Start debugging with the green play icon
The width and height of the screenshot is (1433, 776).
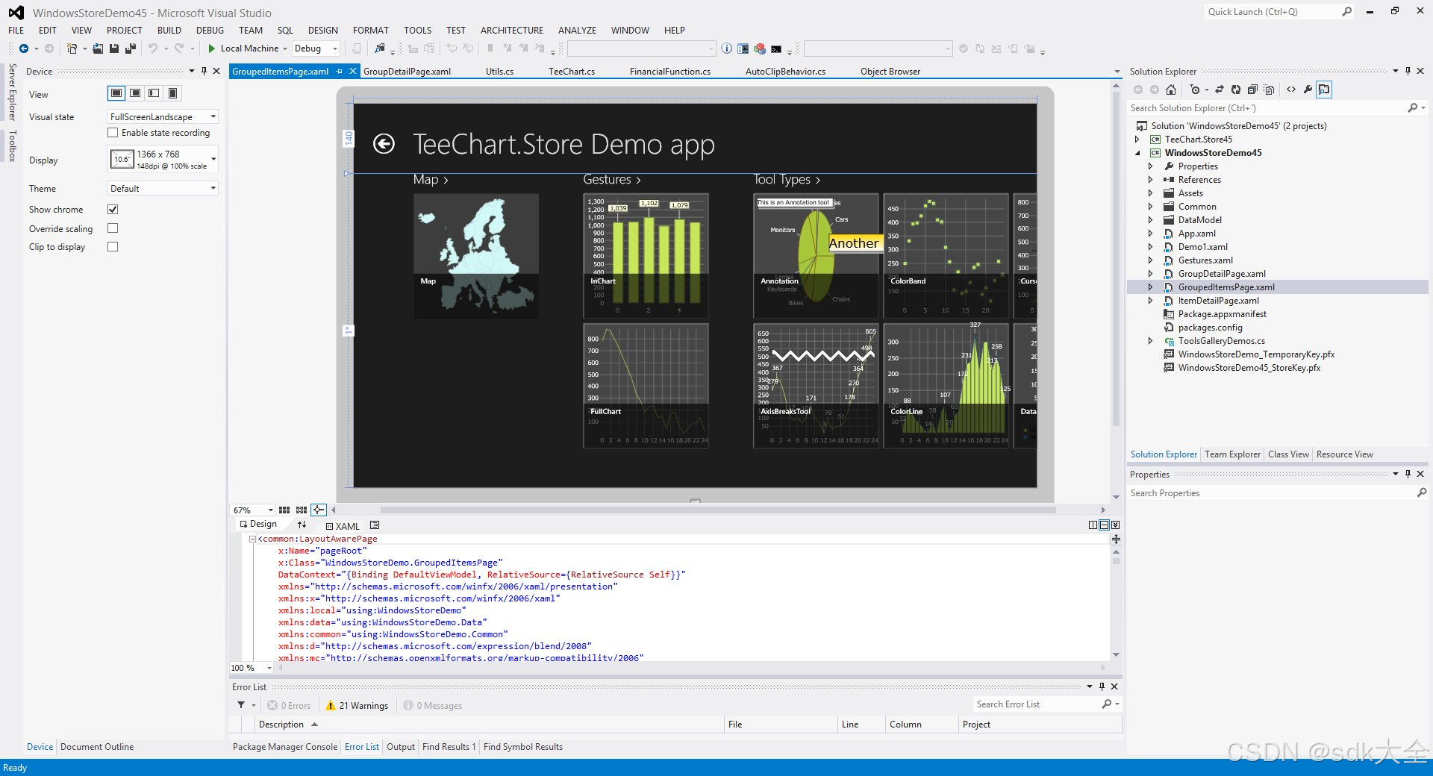212,48
